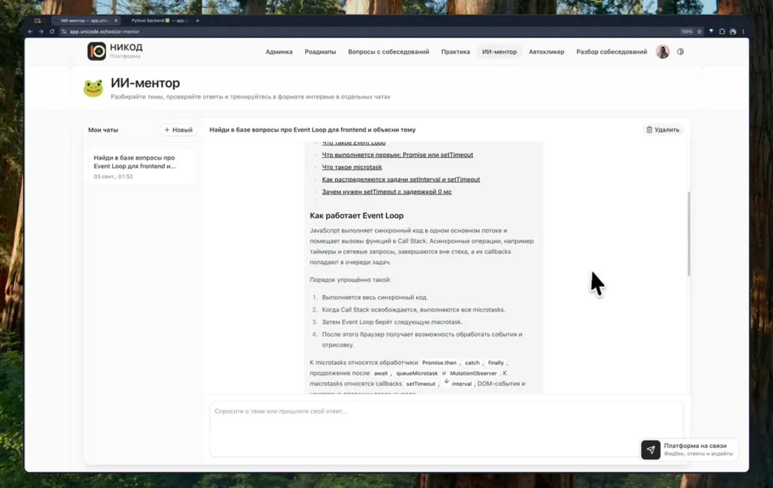Screen dimensions: 773x488
Task: Open the browser extensions puzzle icon
Action: point(722,32)
